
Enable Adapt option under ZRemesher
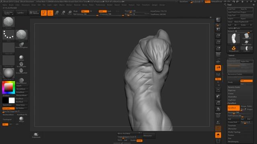(x=139, y=140)
